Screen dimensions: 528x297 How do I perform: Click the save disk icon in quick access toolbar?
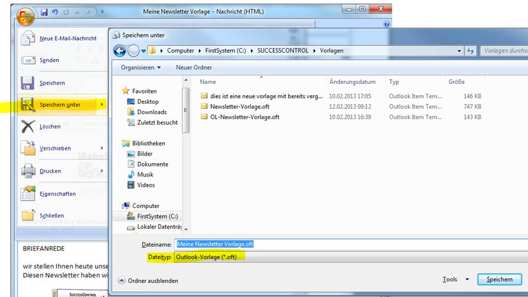click(x=44, y=12)
